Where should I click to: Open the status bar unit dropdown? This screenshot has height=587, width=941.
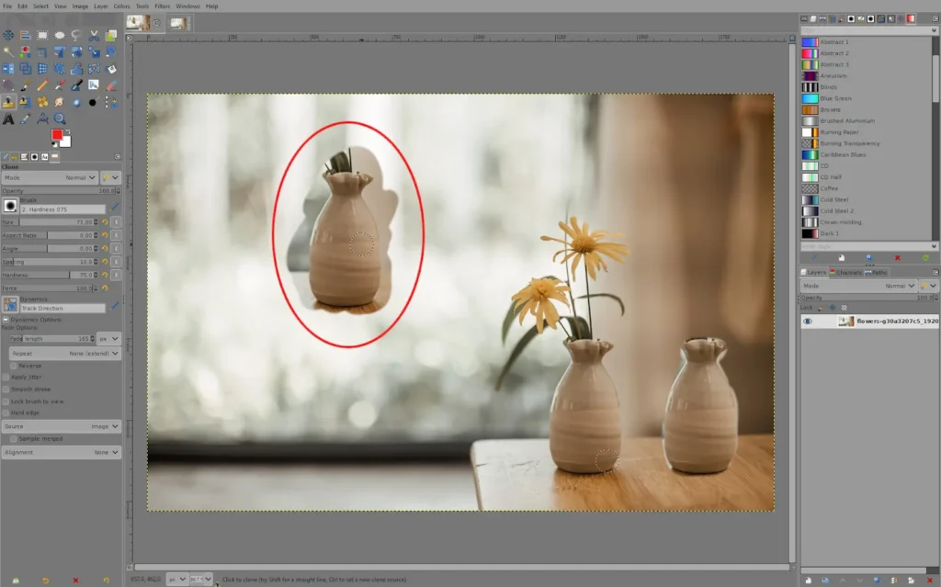[176, 580]
